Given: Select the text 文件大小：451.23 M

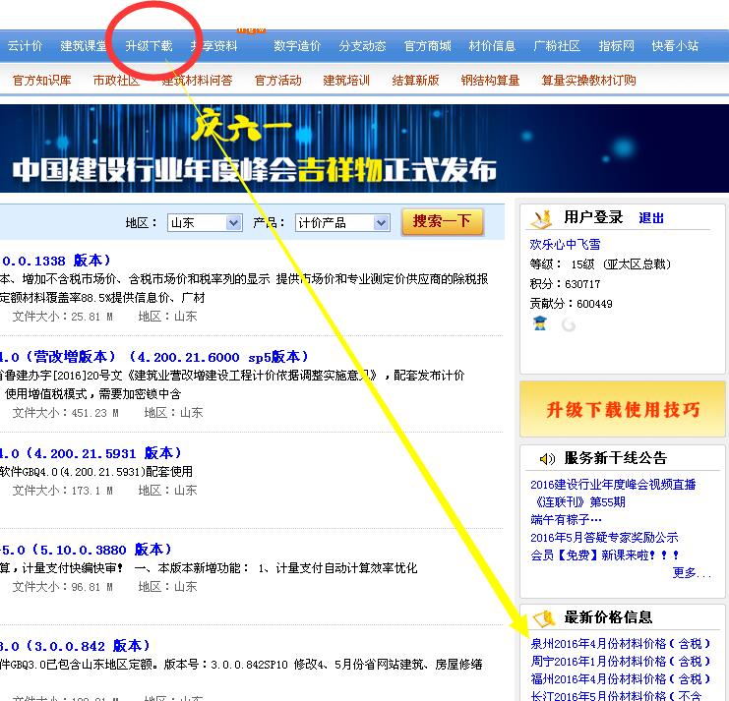Looking at the screenshot, I should (65, 413).
